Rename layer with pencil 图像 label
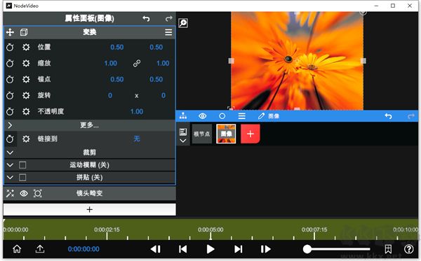This screenshot has width=421, height=261. 269,116
